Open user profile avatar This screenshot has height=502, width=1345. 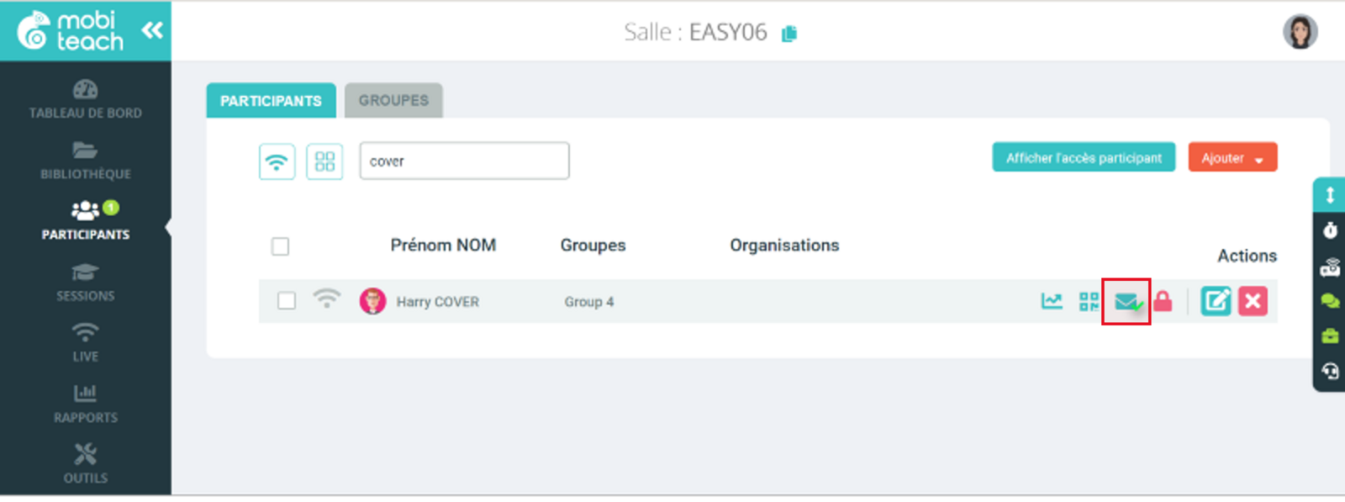coord(1300,32)
